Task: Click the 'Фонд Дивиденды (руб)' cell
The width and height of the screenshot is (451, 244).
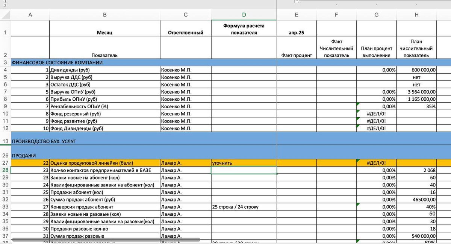Action: tap(105, 128)
